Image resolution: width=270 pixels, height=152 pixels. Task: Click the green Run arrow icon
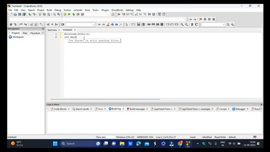[69, 14]
